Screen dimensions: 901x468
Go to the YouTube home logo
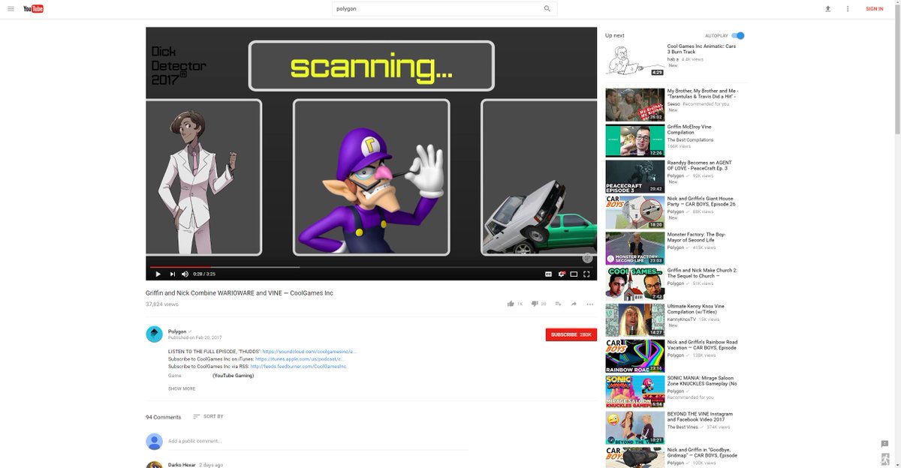33,9
